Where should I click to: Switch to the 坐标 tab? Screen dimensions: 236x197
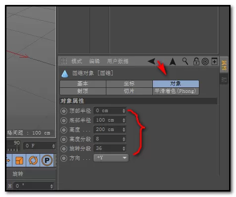(x=129, y=84)
